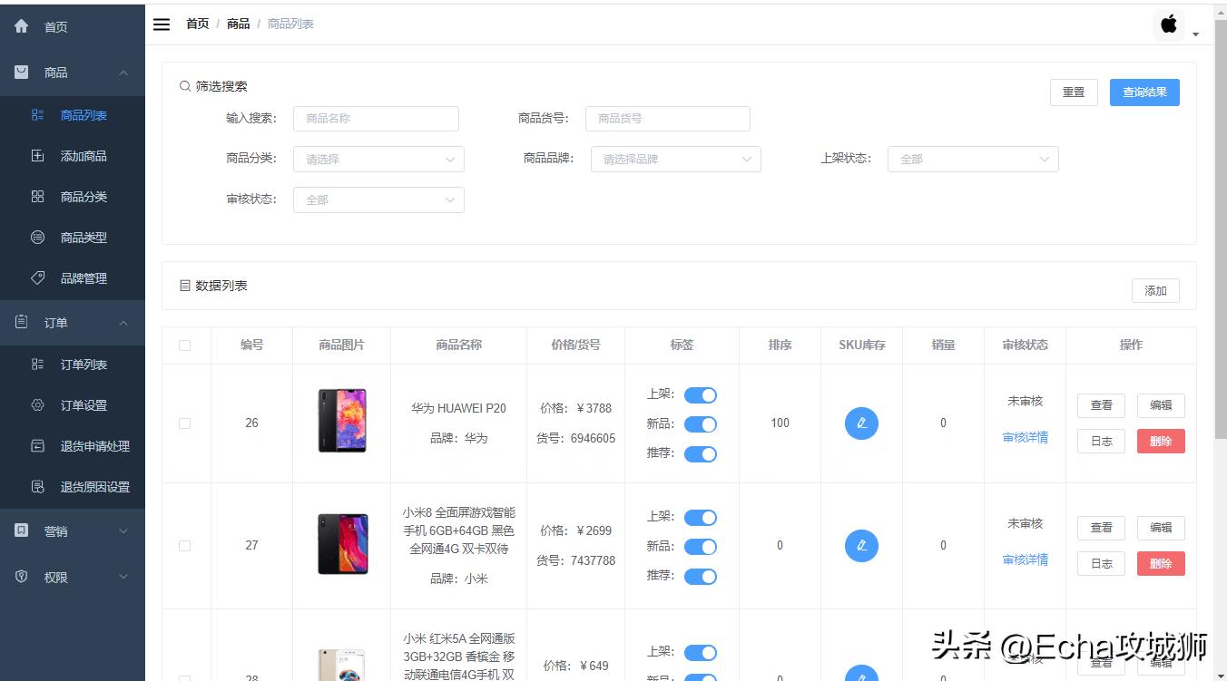The image size is (1227, 681).
Task: Click the 首页 home icon in sidebar
Action: click(21, 25)
